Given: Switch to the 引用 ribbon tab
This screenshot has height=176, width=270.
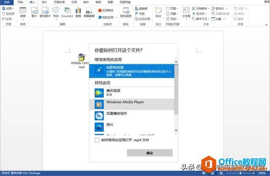Looking at the screenshot, I should click(74, 2).
